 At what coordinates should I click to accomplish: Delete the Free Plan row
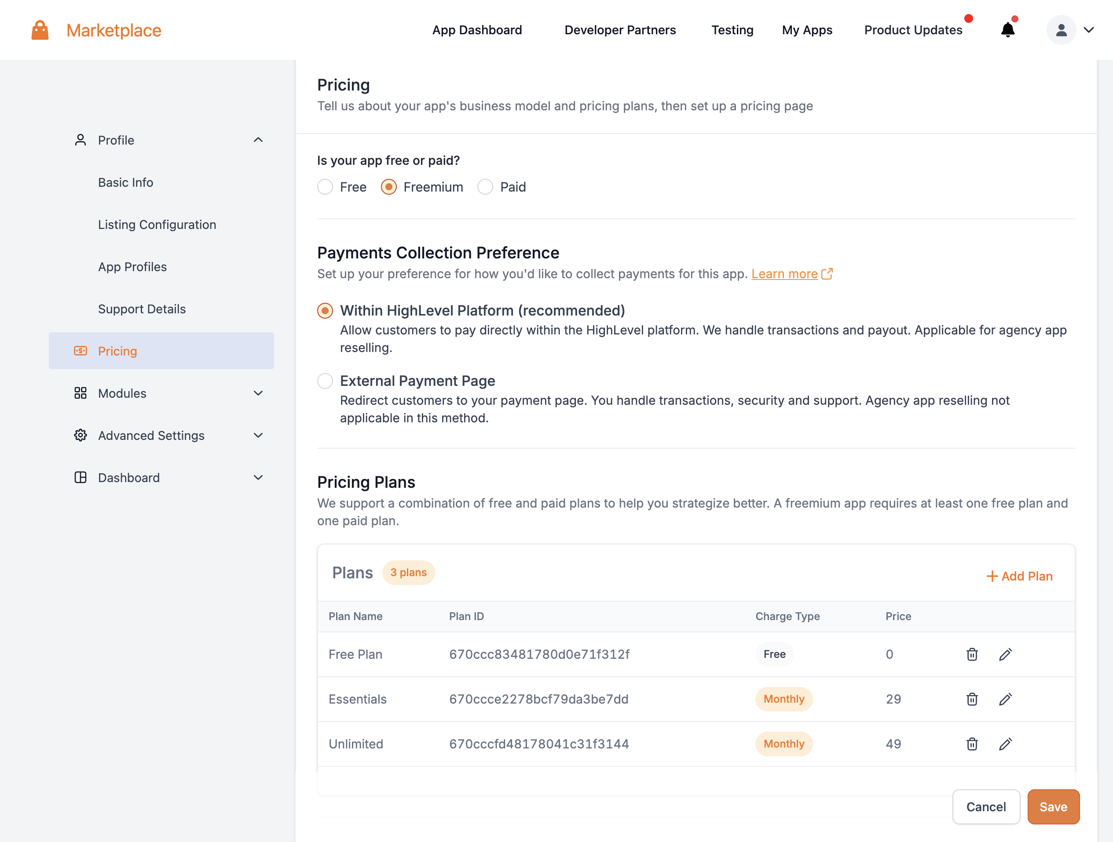click(972, 654)
